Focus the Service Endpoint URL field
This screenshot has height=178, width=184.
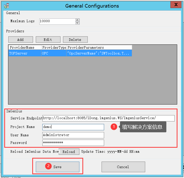coord(108,118)
